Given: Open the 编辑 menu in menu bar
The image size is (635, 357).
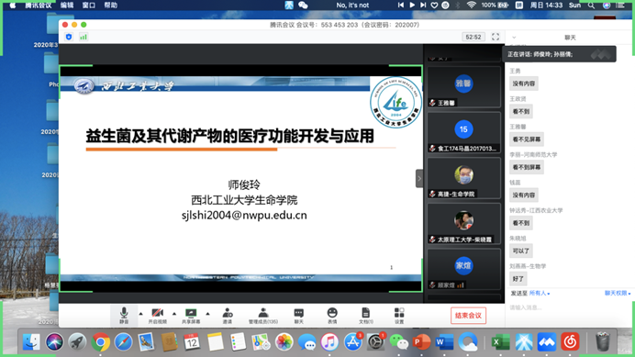Looking at the screenshot, I should [x=67, y=5].
